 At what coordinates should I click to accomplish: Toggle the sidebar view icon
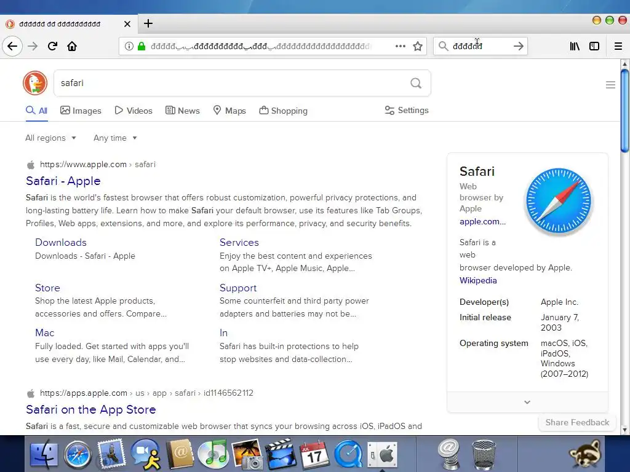[594, 46]
